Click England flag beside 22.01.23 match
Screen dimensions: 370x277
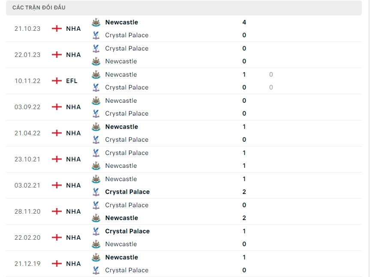57,55
